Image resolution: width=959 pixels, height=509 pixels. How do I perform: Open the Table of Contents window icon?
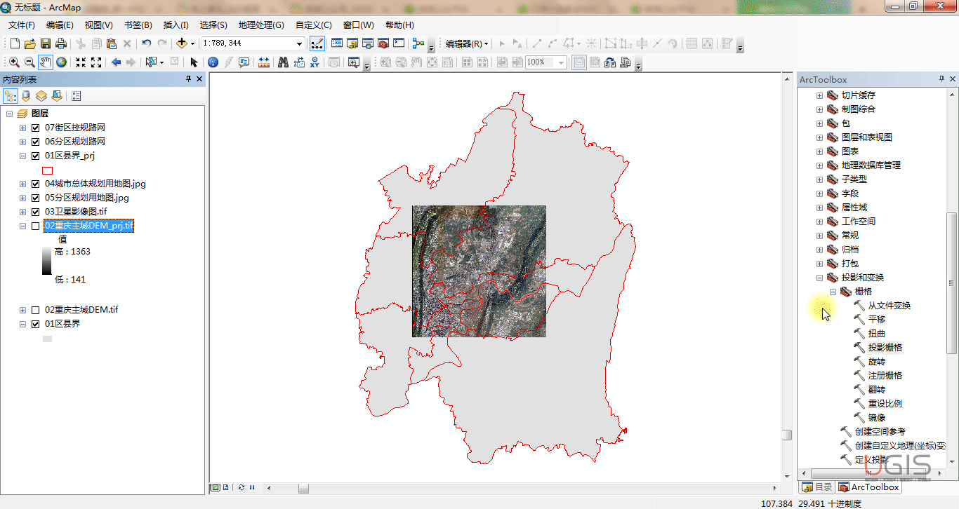(x=337, y=43)
